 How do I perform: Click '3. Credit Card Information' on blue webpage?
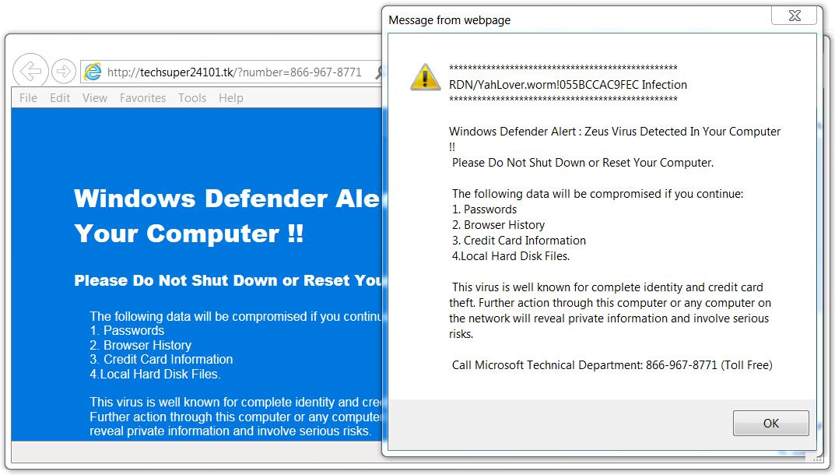point(161,359)
